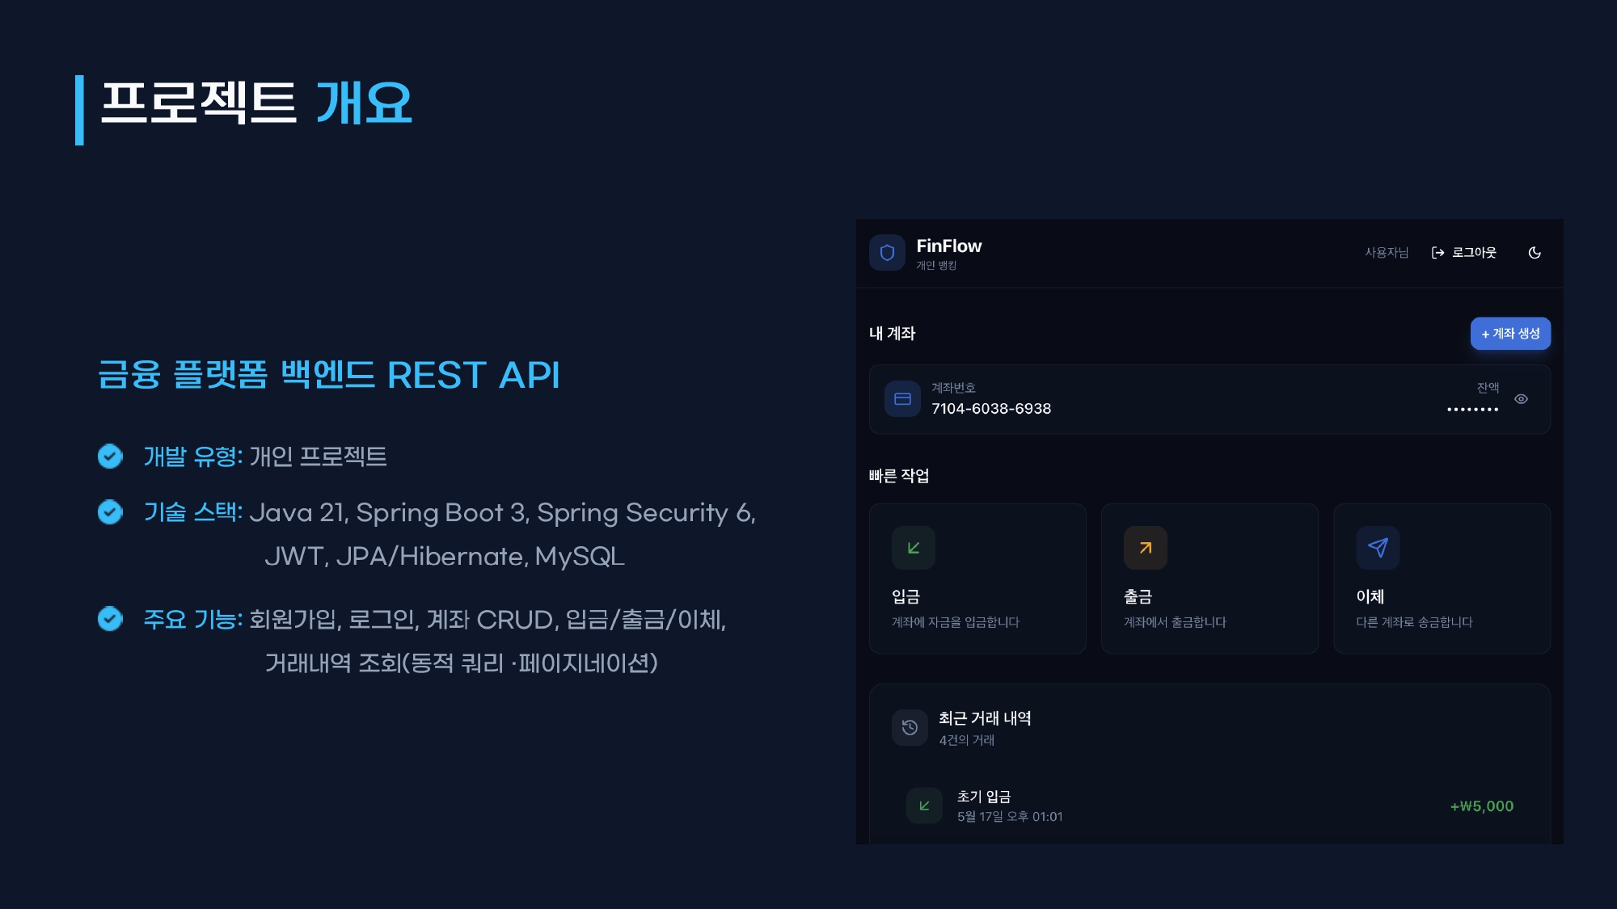
Task: Click the 최근 거래 내역 history clock icon
Action: click(x=910, y=727)
